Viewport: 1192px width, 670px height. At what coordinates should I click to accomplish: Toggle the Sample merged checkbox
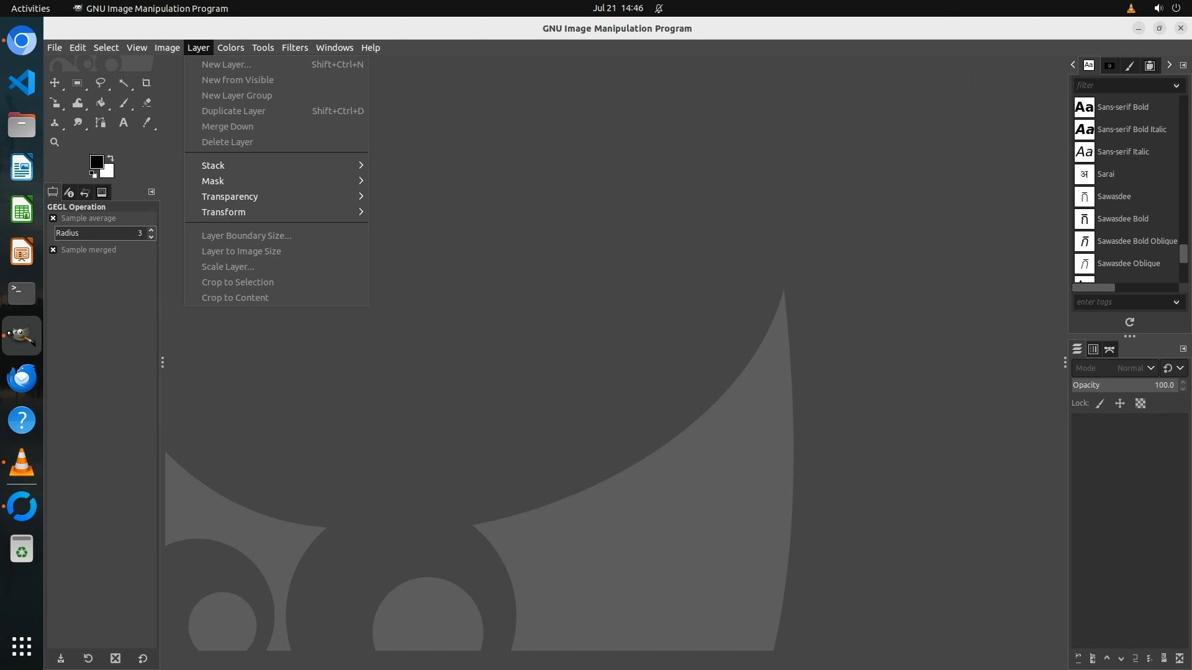53,250
